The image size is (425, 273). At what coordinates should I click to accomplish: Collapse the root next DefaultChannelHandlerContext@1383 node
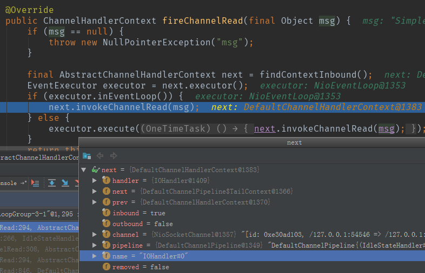84,170
